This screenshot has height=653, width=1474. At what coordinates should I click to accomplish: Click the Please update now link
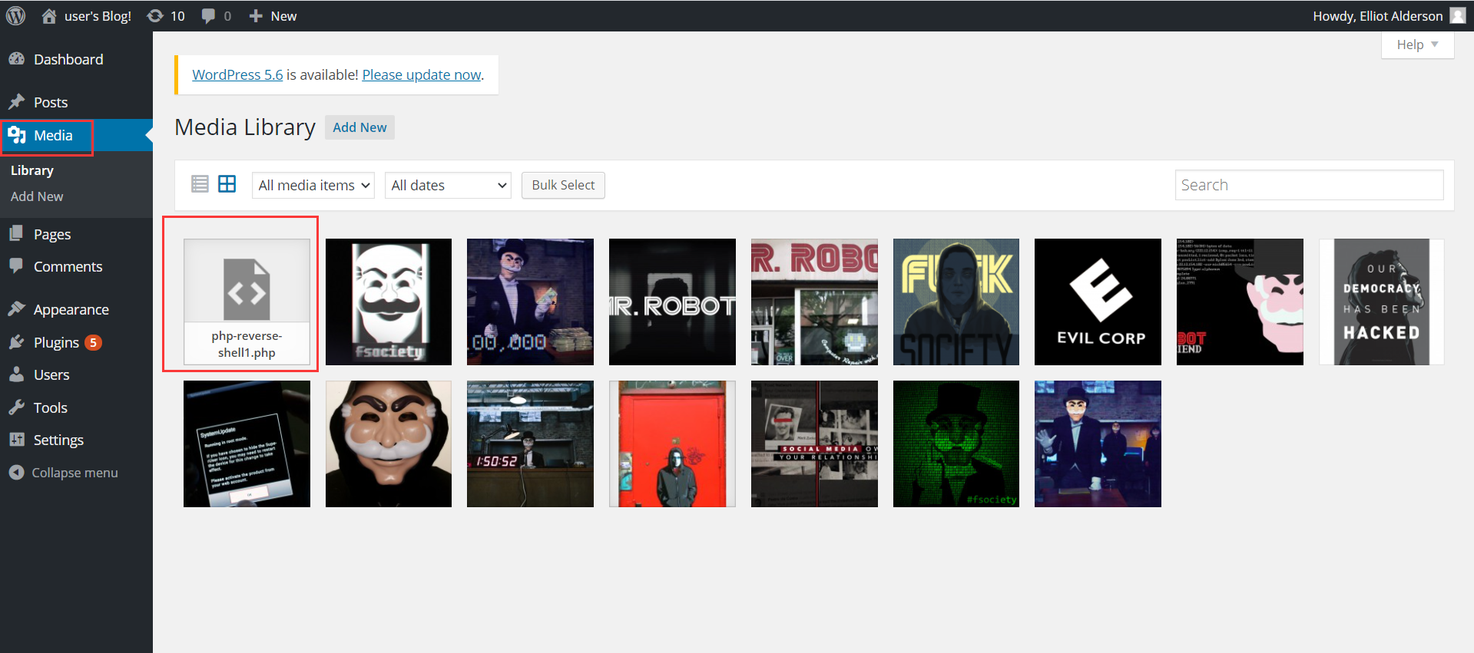[422, 74]
